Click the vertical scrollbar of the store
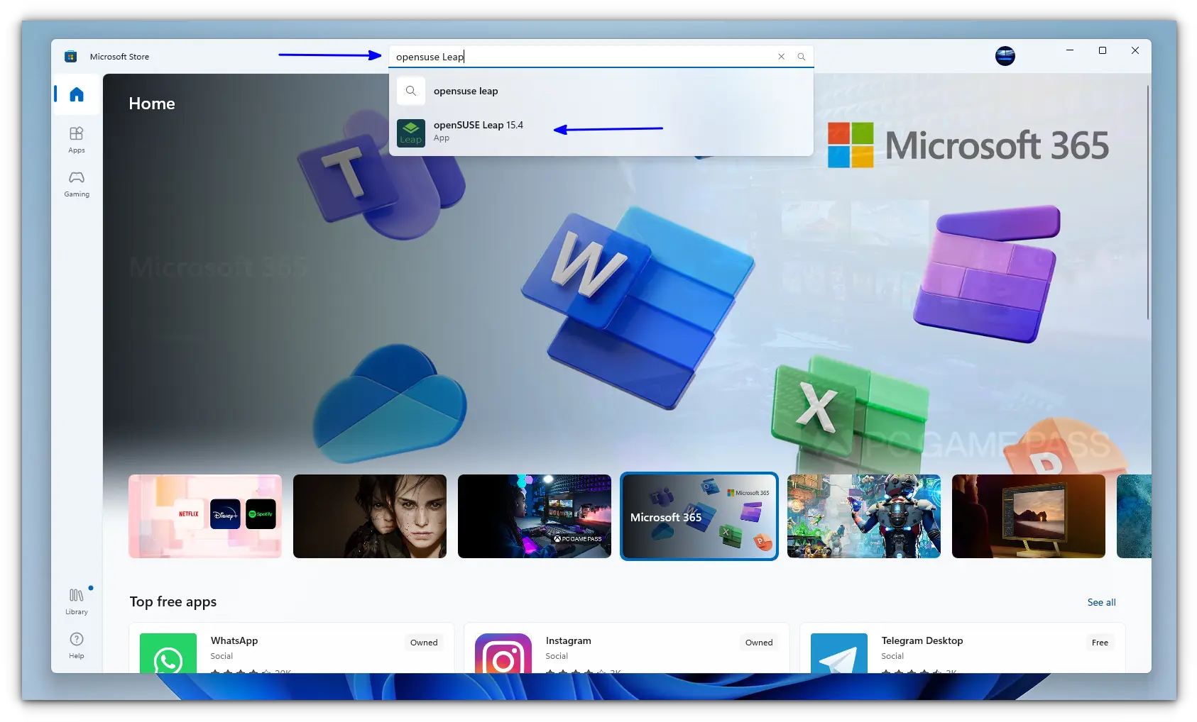This screenshot has height=722, width=1197. point(1147,202)
